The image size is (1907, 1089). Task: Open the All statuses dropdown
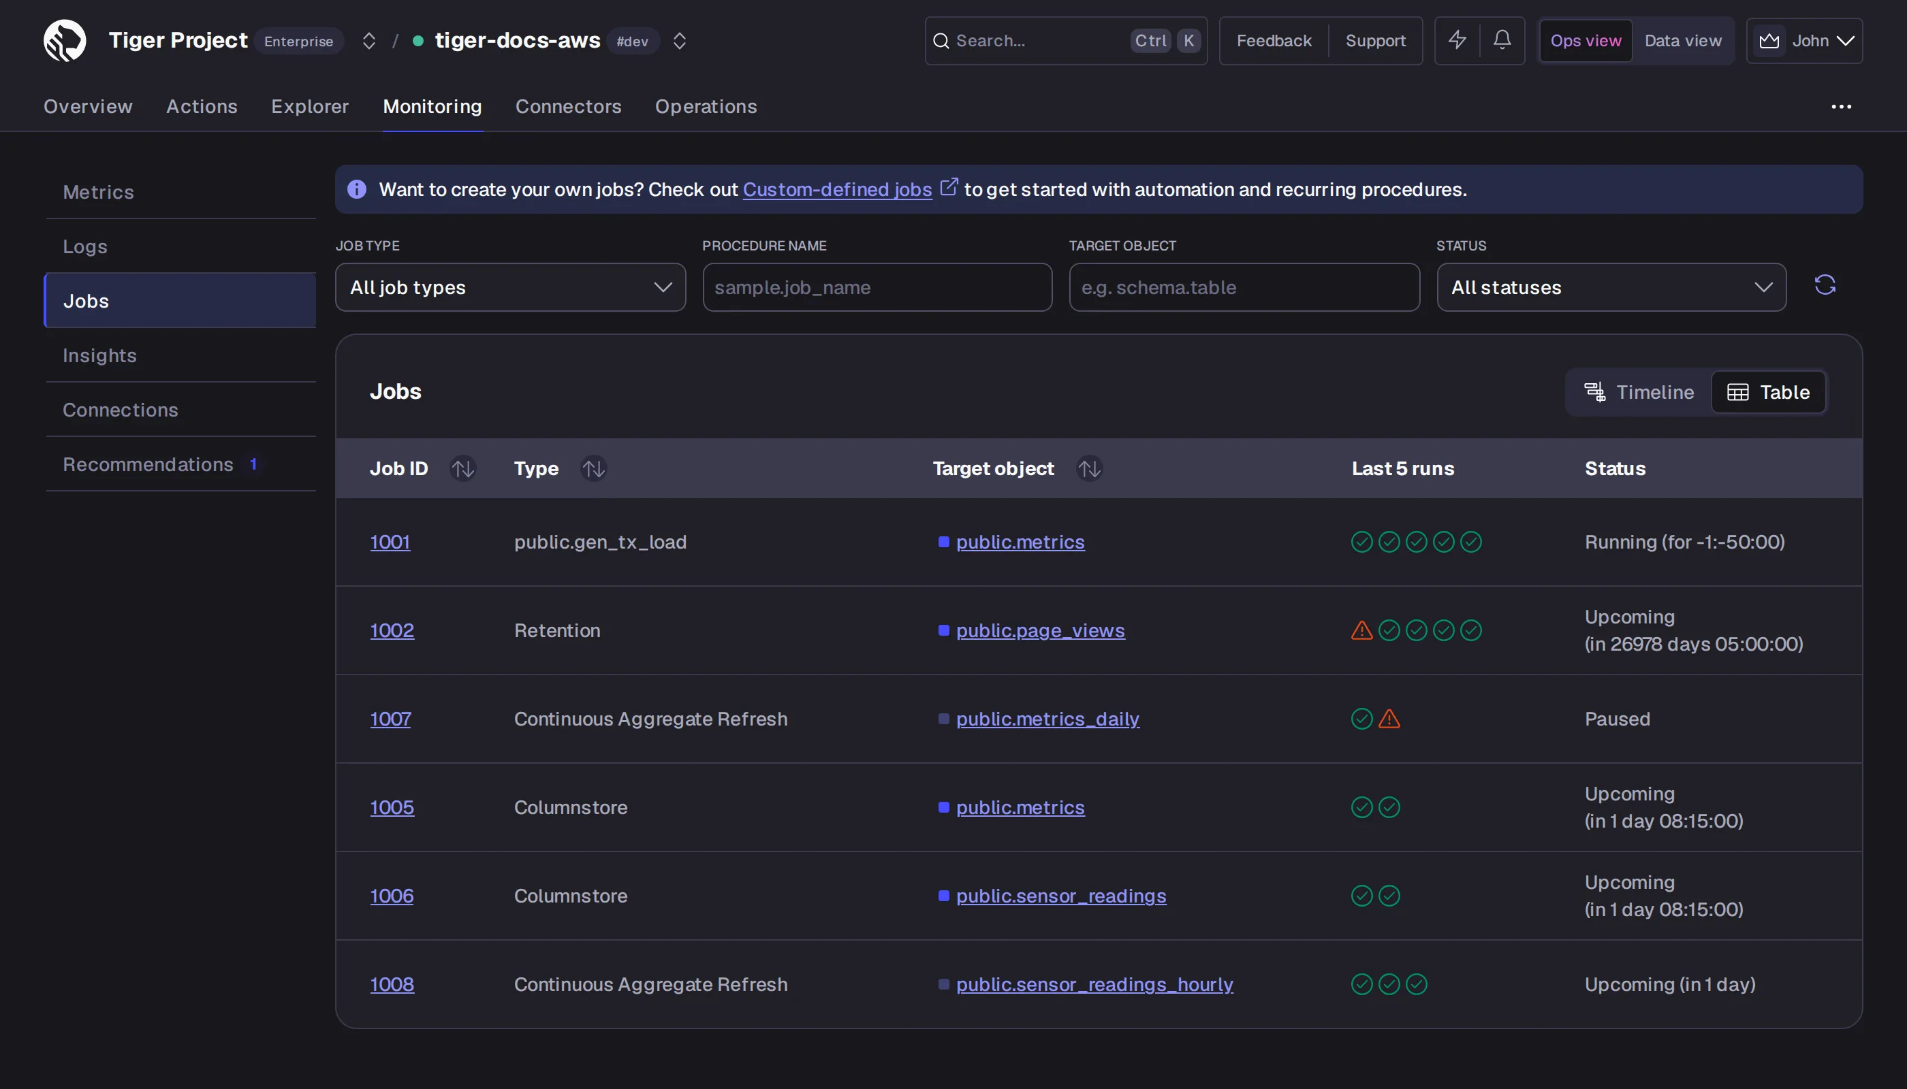pos(1611,287)
